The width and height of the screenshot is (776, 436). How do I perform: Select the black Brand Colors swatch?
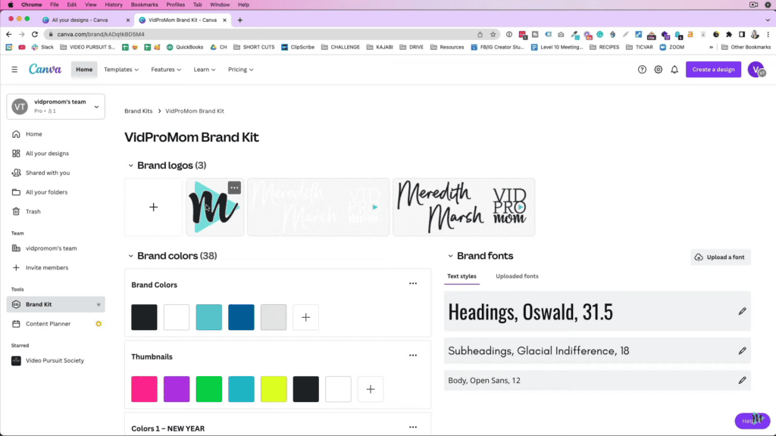click(144, 317)
